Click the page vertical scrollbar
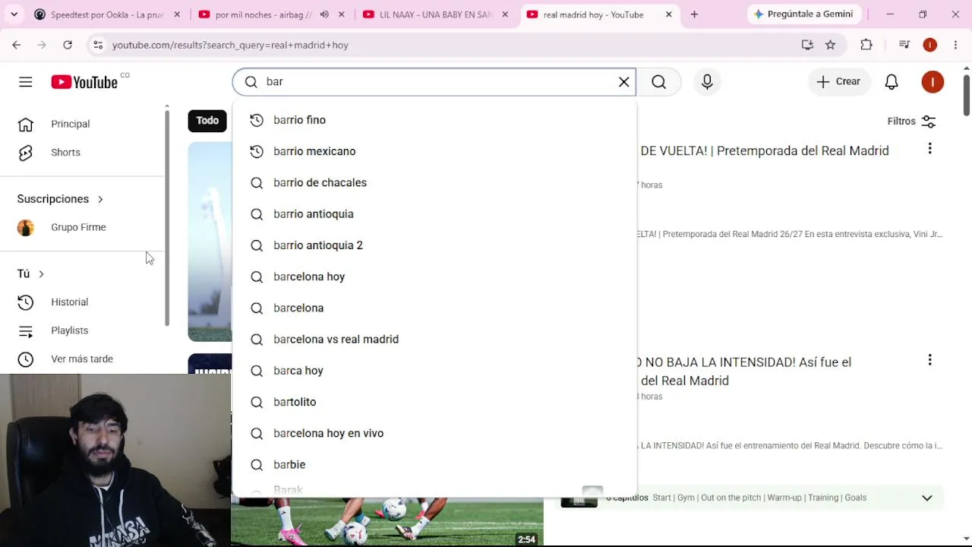This screenshot has height=547, width=972. [966, 95]
